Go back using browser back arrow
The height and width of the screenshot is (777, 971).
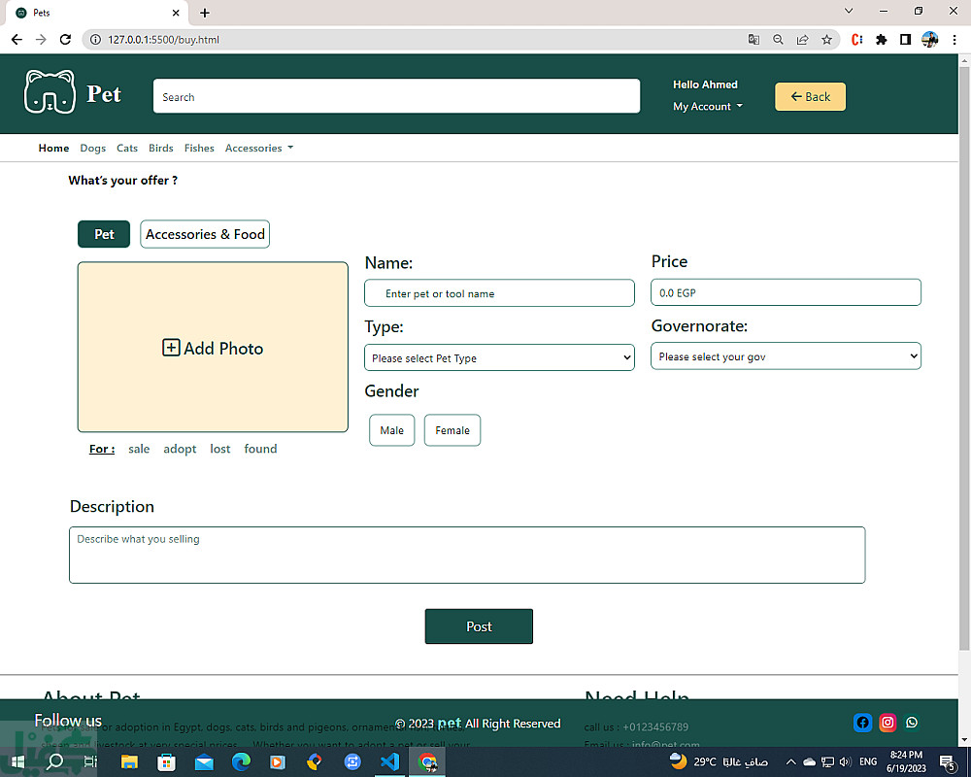pos(17,39)
